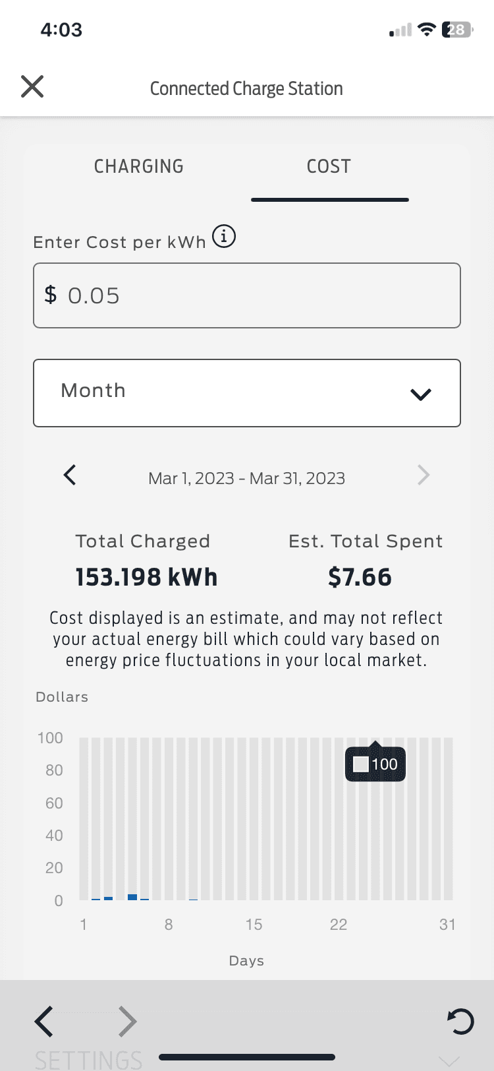Tap the Mar 1 – Mar 31, 2023 date range
The width and height of the screenshot is (494, 1071).
tap(247, 478)
